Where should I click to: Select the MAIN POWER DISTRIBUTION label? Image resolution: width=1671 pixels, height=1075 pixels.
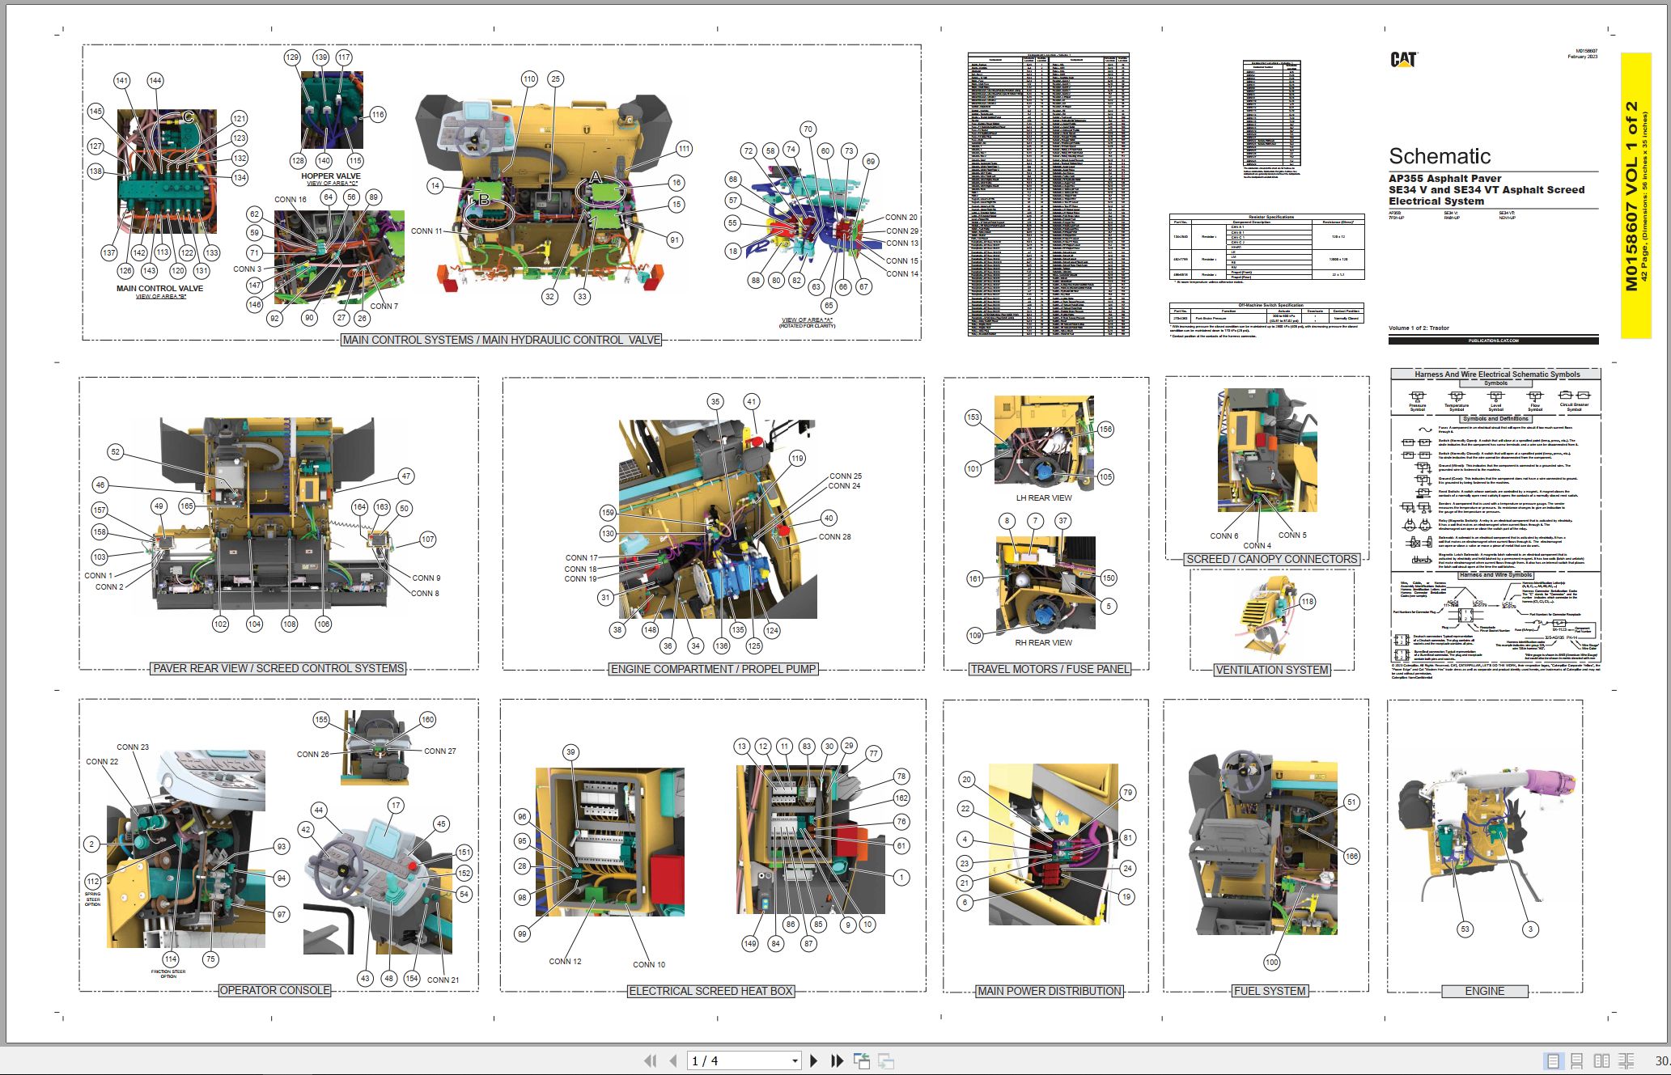(1049, 991)
